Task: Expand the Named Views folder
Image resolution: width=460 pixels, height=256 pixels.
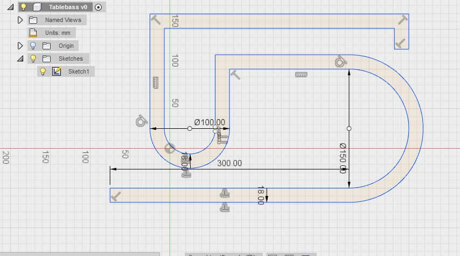Action: tap(20, 20)
